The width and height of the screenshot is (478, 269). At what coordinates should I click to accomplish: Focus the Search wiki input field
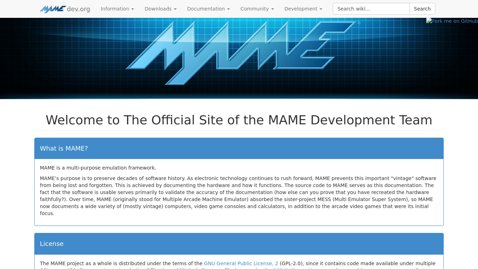[371, 9]
